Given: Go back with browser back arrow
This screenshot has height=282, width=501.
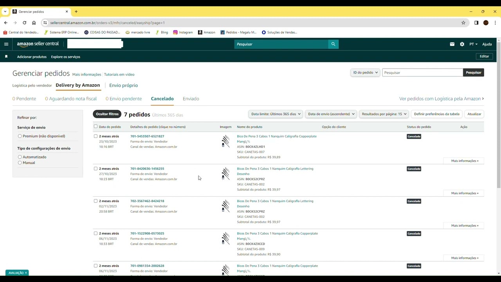Looking at the screenshot, I should pyautogui.click(x=6, y=23).
